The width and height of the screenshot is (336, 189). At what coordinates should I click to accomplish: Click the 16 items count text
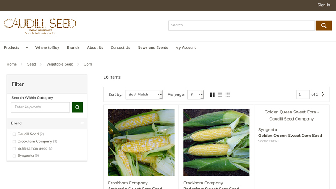pyautogui.click(x=112, y=77)
